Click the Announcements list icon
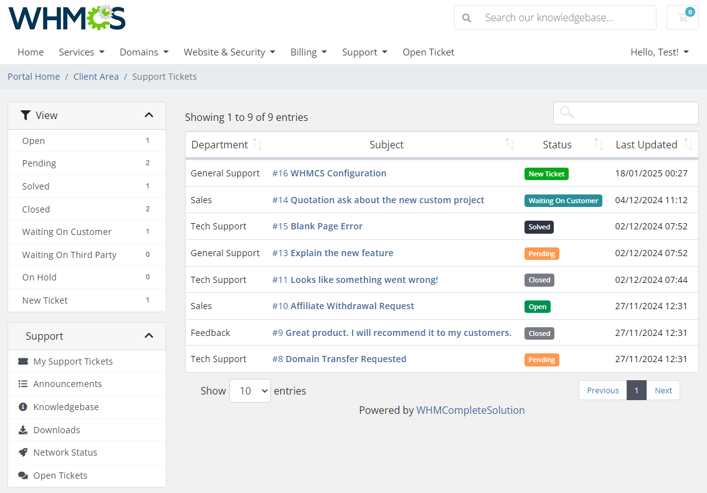Image resolution: width=707 pixels, height=493 pixels. click(x=23, y=384)
